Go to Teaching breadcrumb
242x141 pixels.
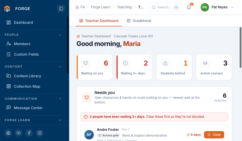124,7
